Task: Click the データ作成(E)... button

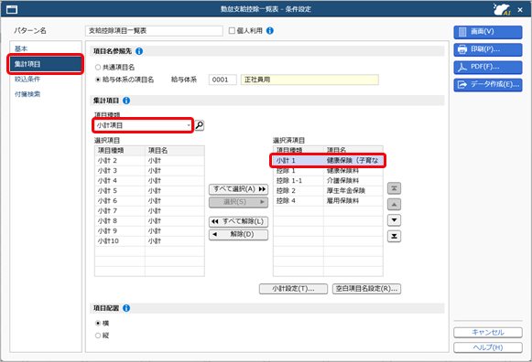Action: (x=488, y=85)
